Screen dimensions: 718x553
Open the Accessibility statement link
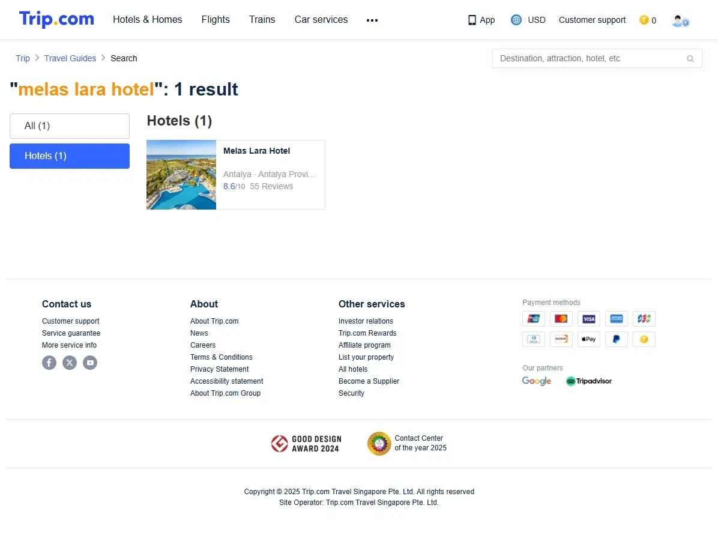coord(227,381)
